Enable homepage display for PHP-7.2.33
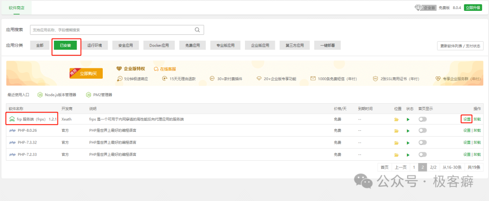Screen dimensions: 489x201 422,154
